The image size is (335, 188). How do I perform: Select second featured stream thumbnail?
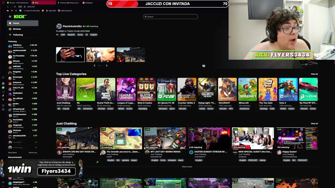point(100,55)
